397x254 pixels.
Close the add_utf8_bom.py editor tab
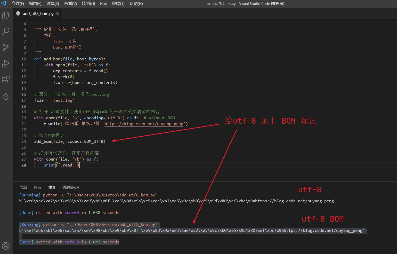58,13
